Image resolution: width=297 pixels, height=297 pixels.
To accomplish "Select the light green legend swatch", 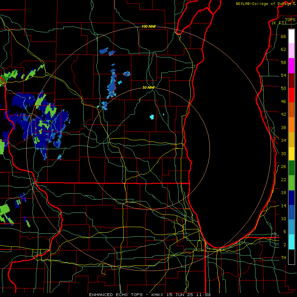I will [x=291, y=183].
